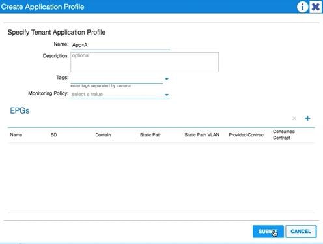Image resolution: width=323 pixels, height=244 pixels.
Task: Close the Create Application Profile dialog
Action: (315, 7)
